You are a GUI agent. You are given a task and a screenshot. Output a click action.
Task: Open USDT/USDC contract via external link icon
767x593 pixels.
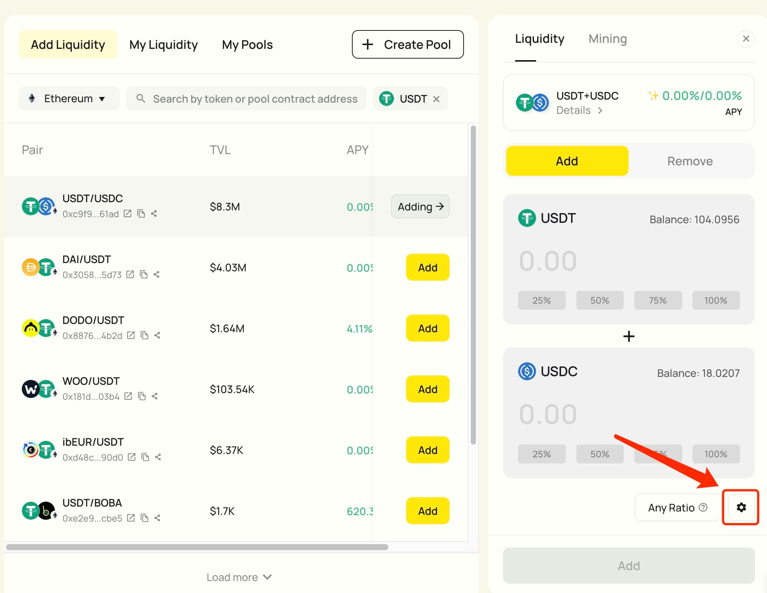(127, 213)
